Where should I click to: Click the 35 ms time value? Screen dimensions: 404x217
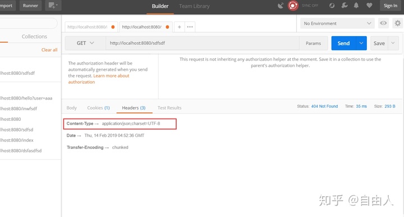click(x=361, y=106)
